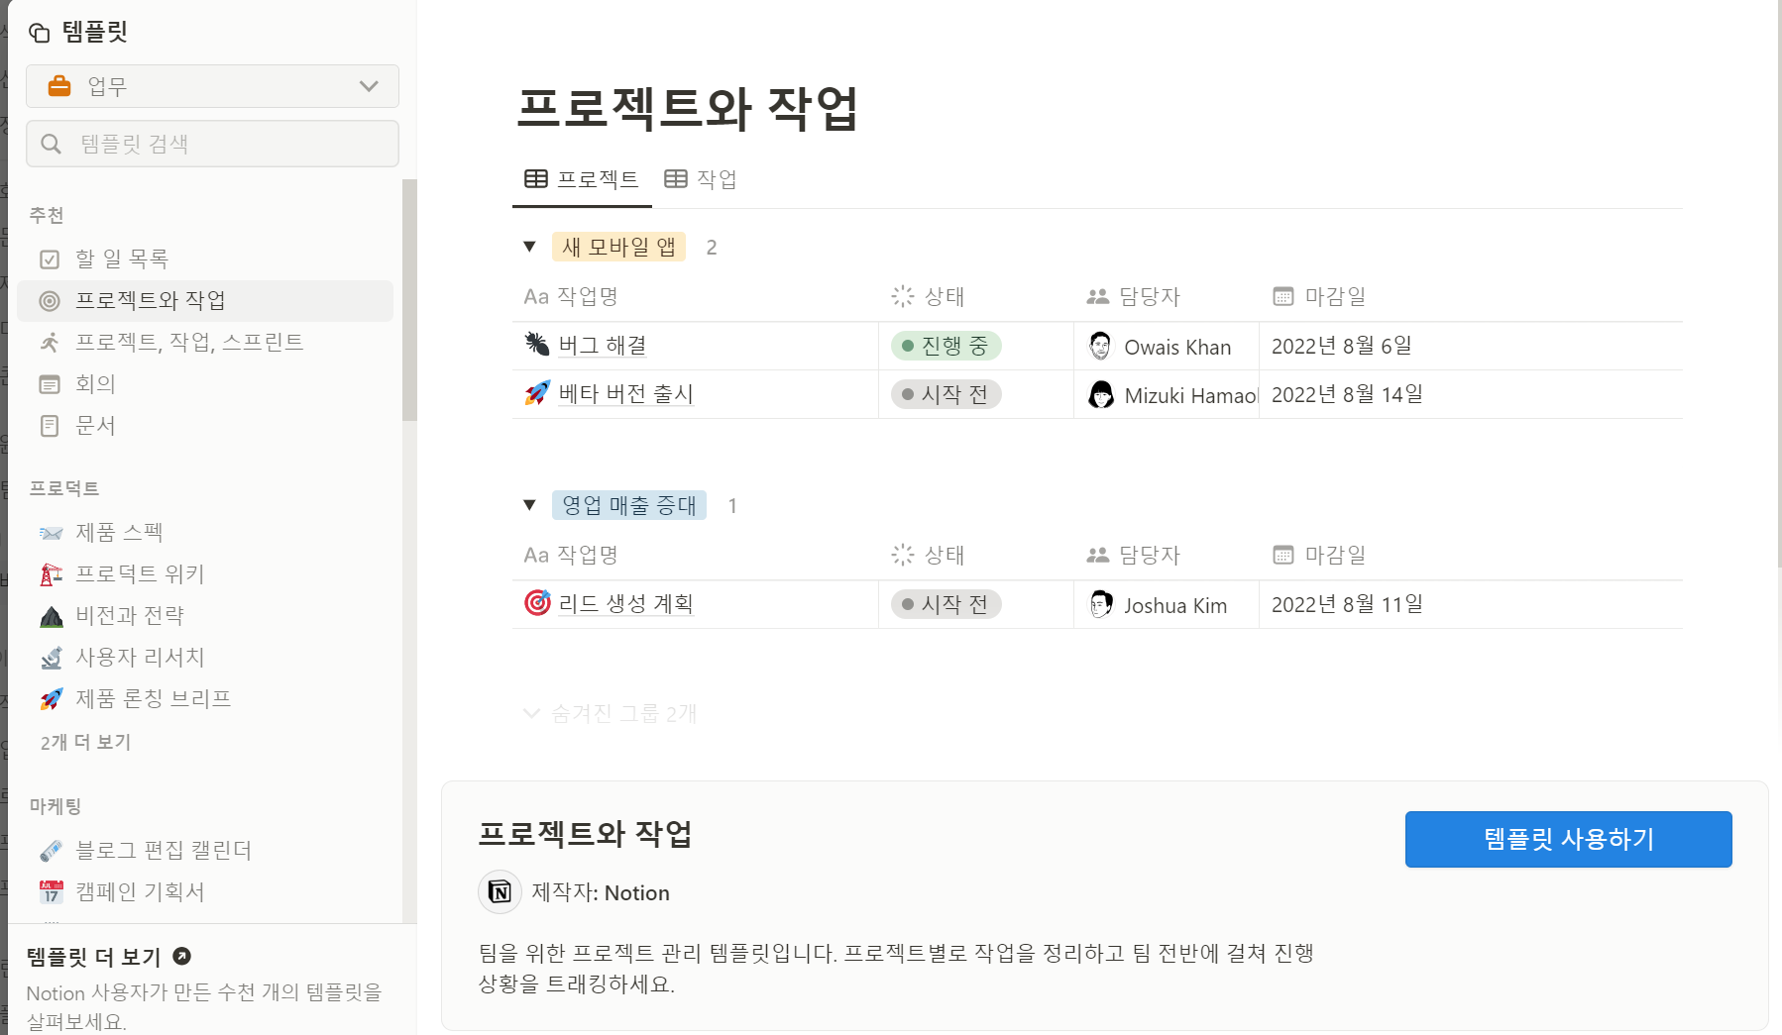Click the rocket icon beside 제품 론칭 브리프

52,699
